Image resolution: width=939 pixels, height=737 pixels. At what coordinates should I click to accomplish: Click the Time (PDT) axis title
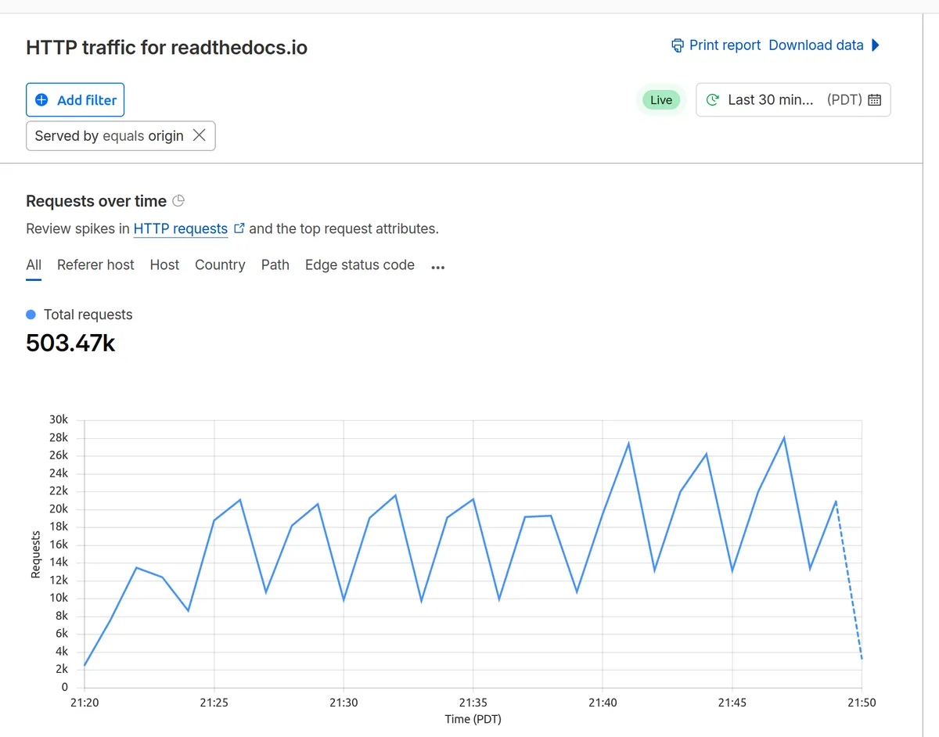tap(473, 719)
